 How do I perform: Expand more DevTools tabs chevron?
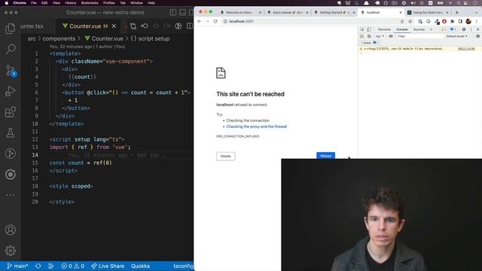(x=431, y=29)
